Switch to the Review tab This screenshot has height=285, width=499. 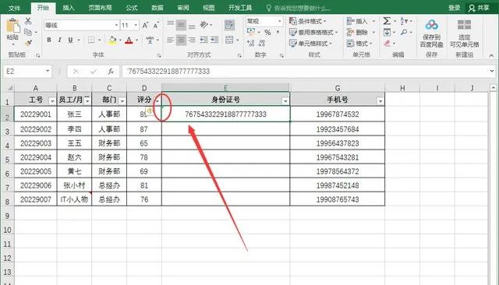coord(183,8)
